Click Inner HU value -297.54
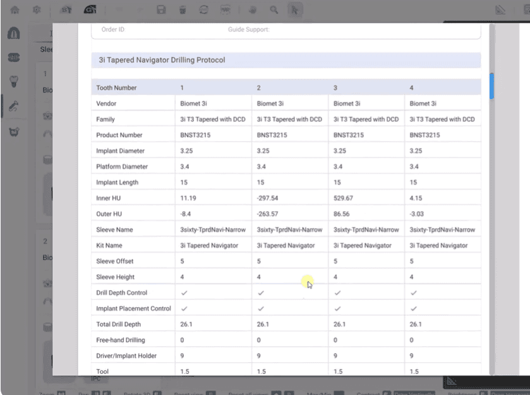Screen dimensions: 530x395 pyautogui.click(x=267, y=198)
